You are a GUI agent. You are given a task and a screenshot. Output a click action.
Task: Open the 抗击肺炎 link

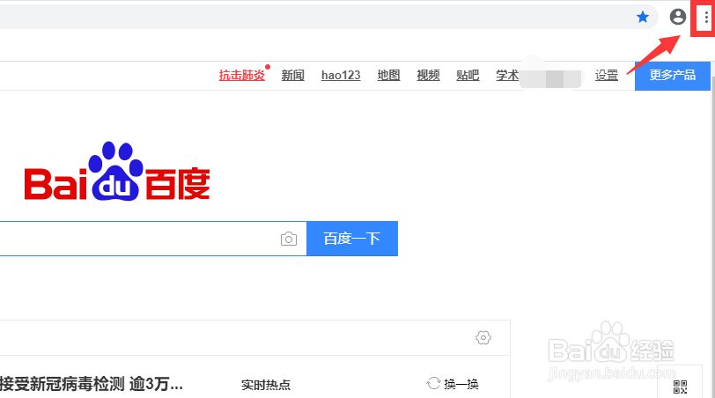pyautogui.click(x=241, y=75)
